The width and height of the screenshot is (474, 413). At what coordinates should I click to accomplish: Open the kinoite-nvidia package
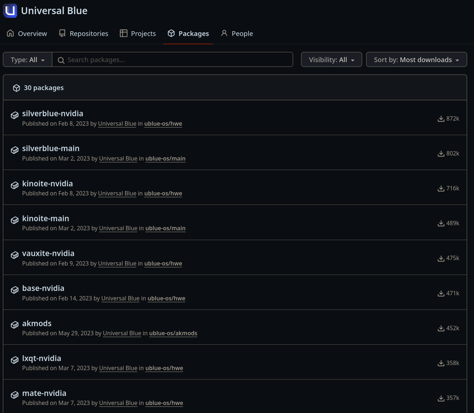(48, 183)
